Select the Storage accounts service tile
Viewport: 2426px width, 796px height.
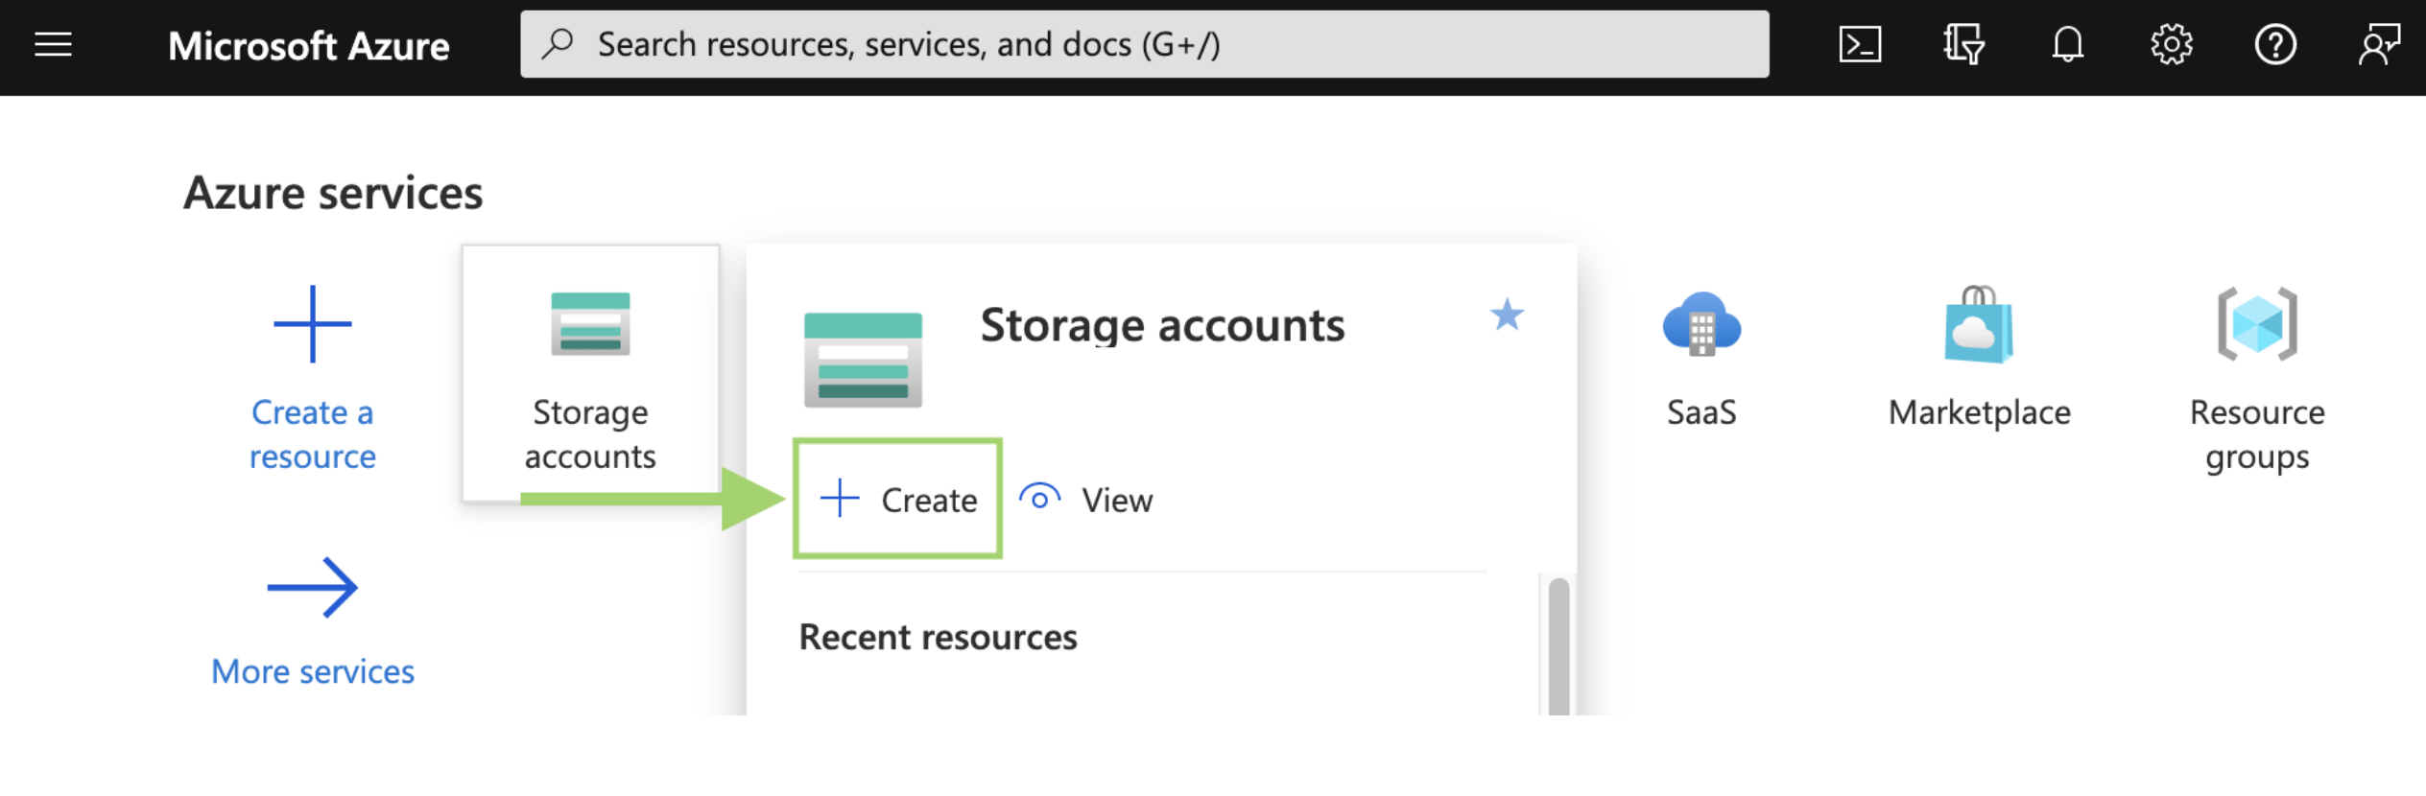590,374
